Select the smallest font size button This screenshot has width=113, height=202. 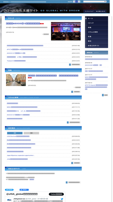[74, 2]
